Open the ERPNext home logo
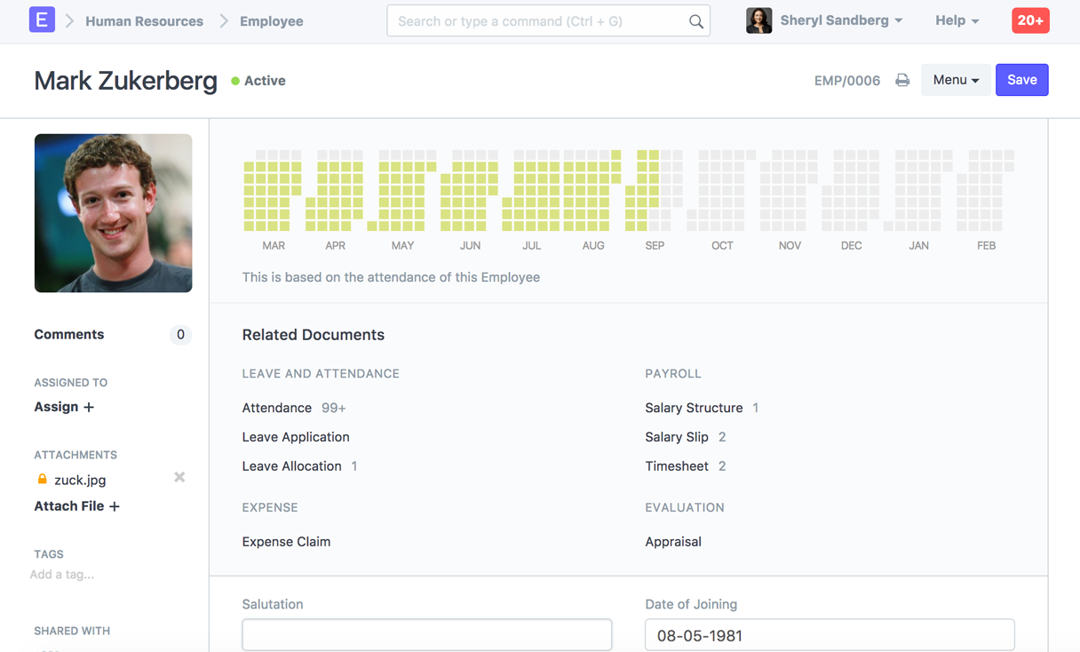The image size is (1080, 652). pos(42,20)
